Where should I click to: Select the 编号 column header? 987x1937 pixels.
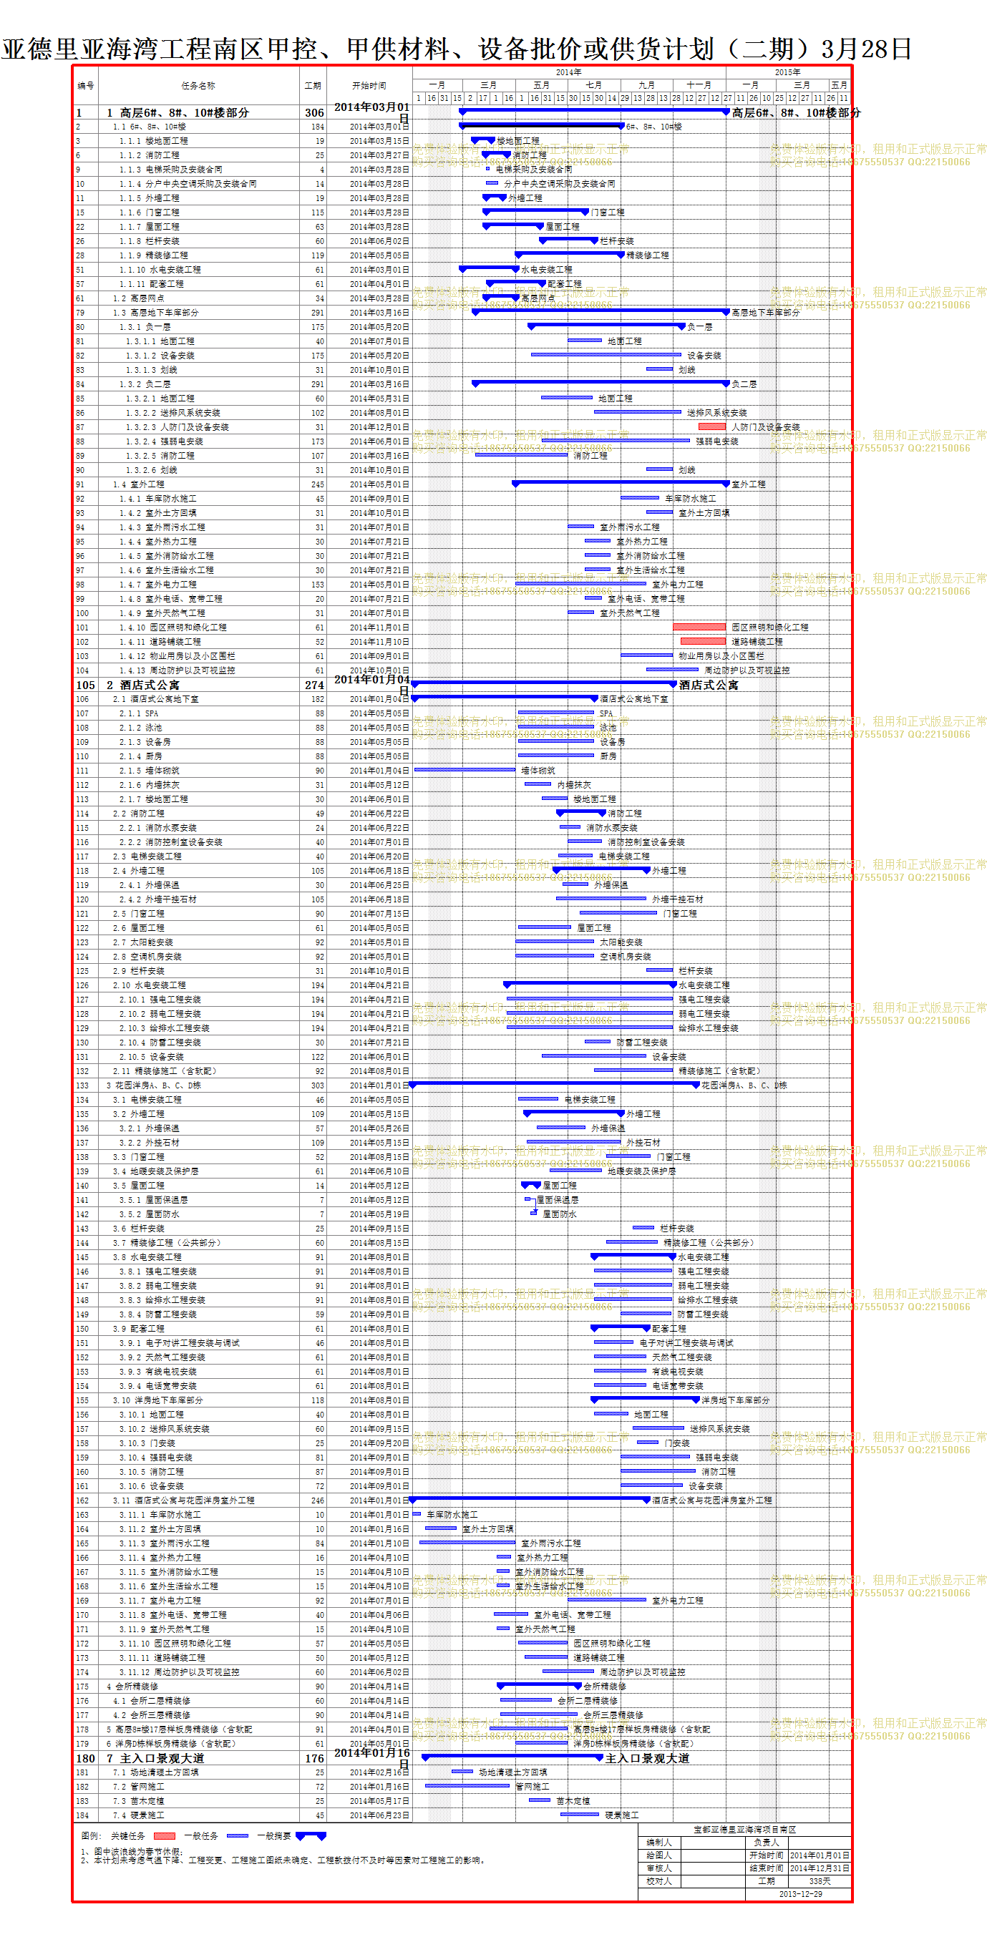(86, 86)
